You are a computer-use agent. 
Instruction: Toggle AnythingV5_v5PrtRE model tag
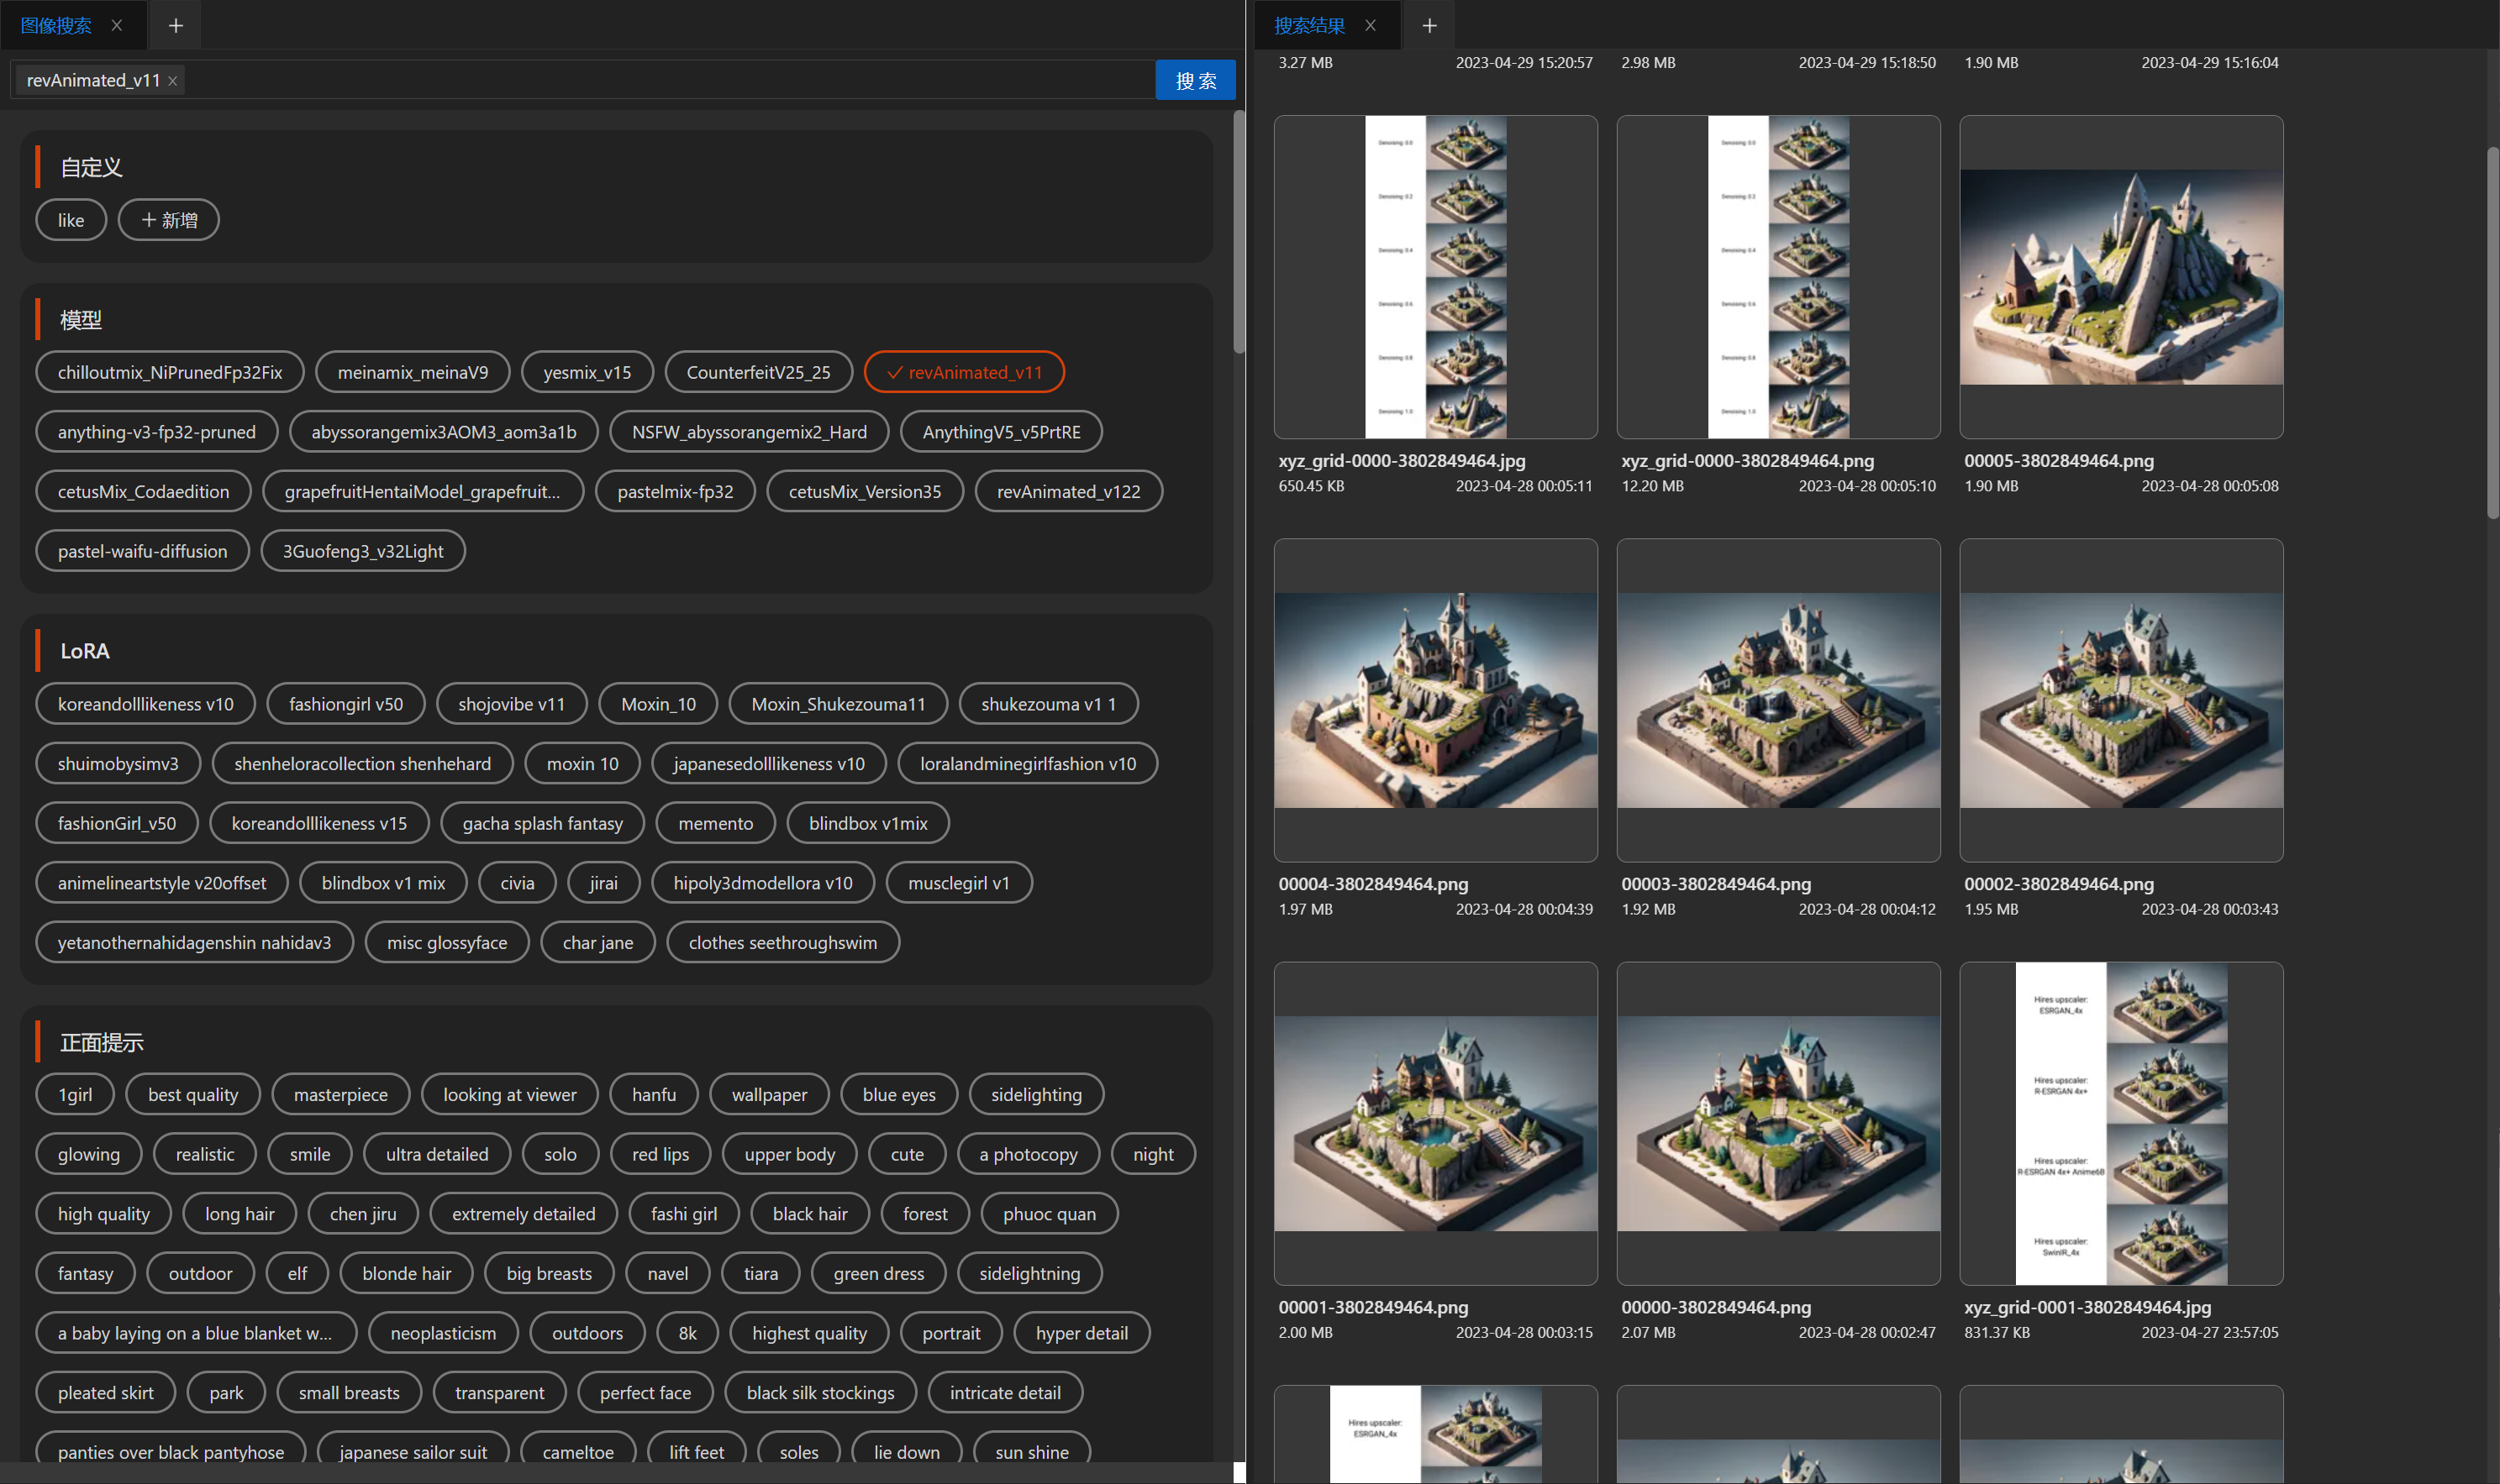pyautogui.click(x=1002, y=432)
